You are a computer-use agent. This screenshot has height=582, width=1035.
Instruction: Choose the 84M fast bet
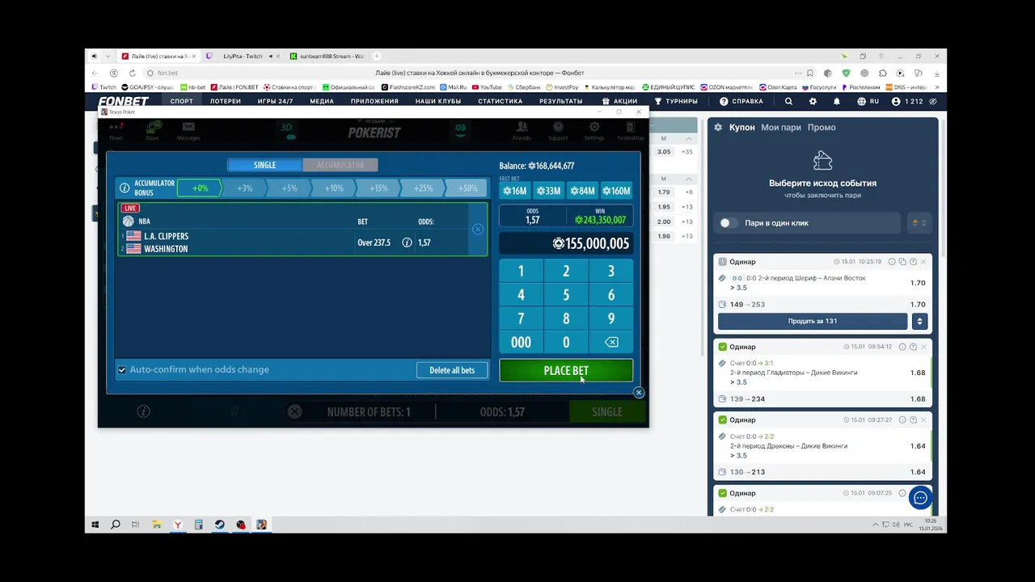click(582, 191)
